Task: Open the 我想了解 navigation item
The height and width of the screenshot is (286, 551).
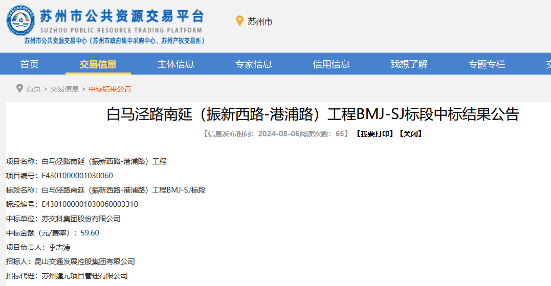Action: [x=409, y=64]
